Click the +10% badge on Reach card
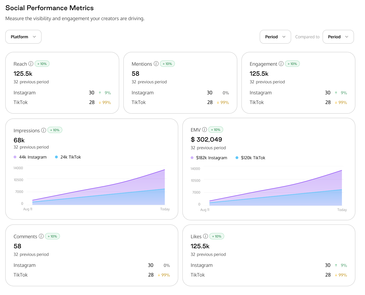Viewport: 365px width, 295px height. pos(42,64)
